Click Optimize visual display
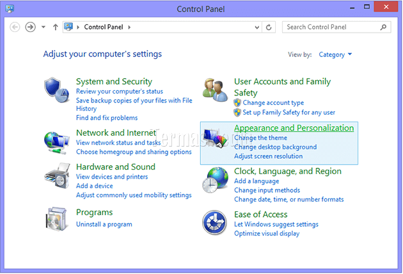 click(x=267, y=234)
